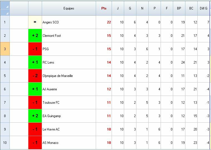Screen dimensions: 211x150
Task: Click Le Havre AC's points value
Action: [x=104, y=129]
